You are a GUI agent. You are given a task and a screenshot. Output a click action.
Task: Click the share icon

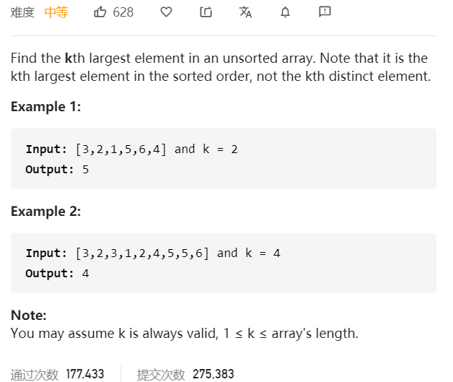pyautogui.click(x=206, y=12)
